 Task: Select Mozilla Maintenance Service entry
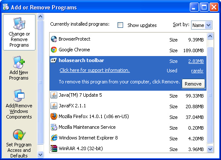coord(128,127)
